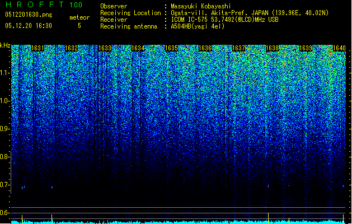This screenshot has width=352, height=224.
Task: Click the 1.1 frequency axis label
Action: point(5,73)
